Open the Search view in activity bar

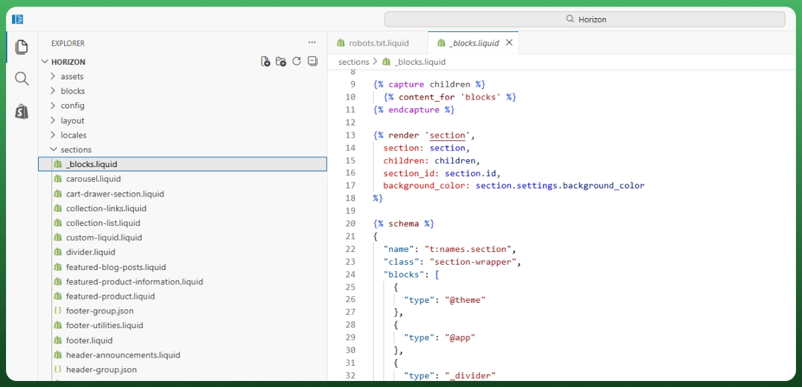[x=21, y=79]
